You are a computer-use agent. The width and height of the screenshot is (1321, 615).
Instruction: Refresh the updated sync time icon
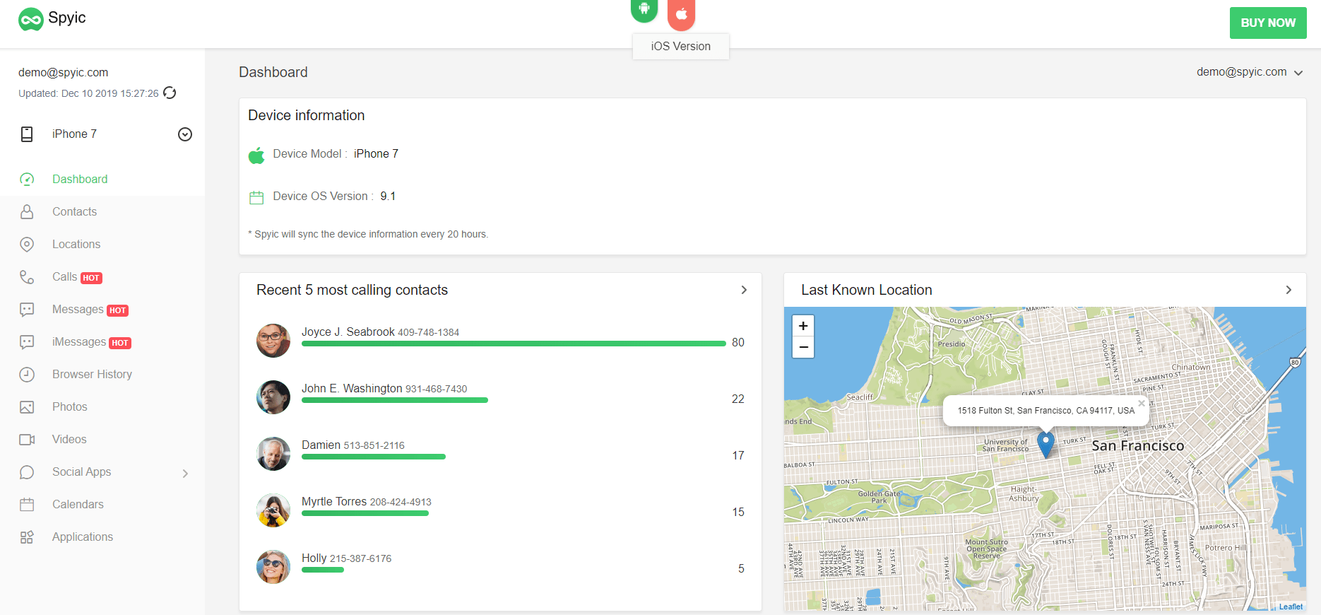(x=170, y=93)
